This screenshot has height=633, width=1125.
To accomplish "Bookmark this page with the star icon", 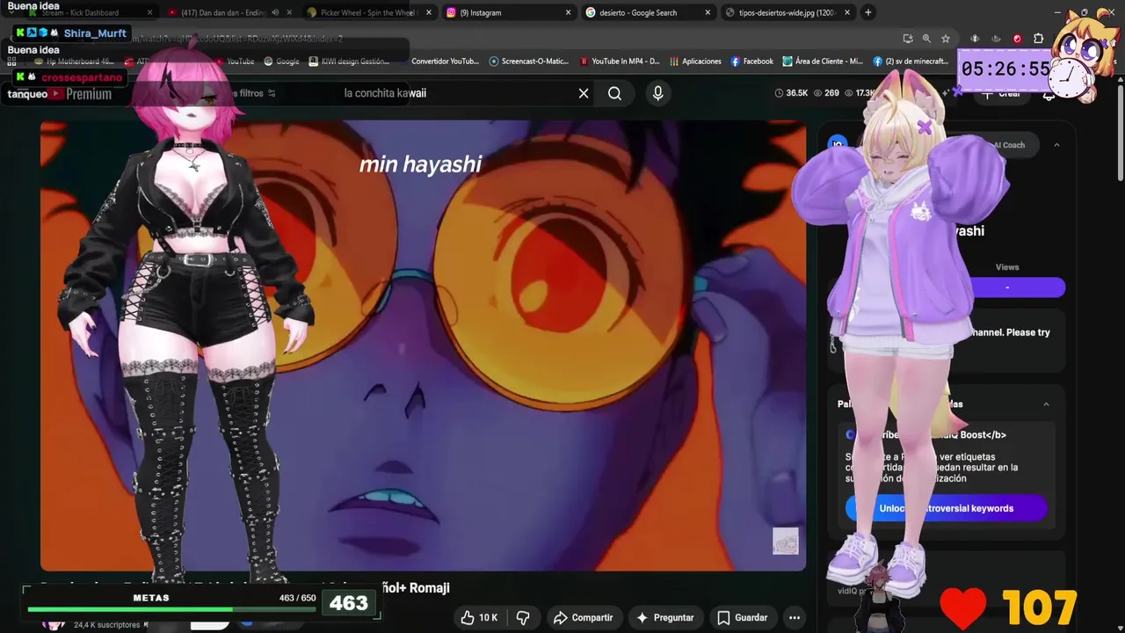I will [x=946, y=39].
